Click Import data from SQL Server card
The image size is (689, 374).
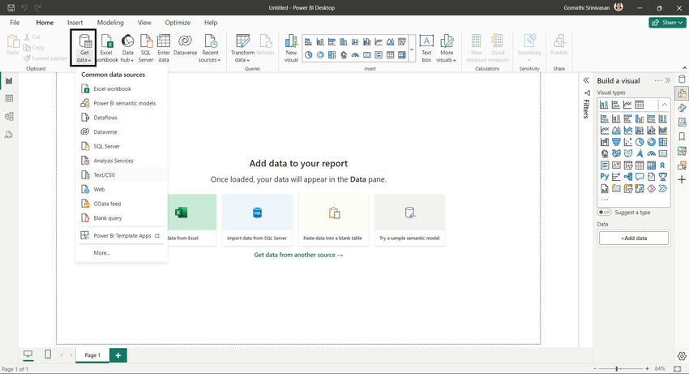coord(257,220)
